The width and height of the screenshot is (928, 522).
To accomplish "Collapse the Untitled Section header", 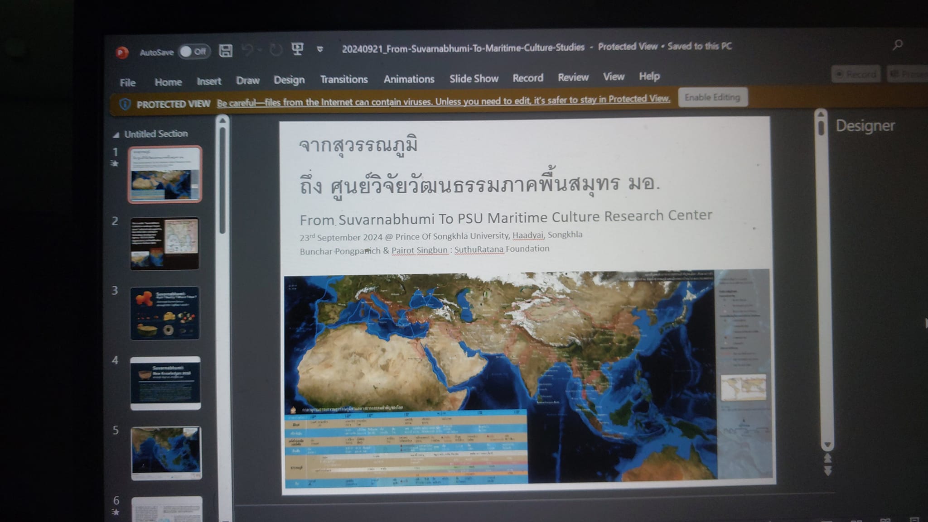I will click(116, 134).
